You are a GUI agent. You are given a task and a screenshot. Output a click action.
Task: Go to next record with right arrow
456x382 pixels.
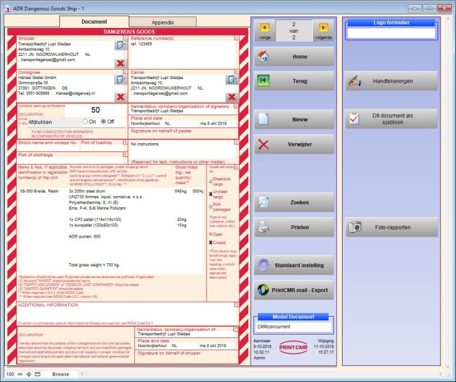click(322, 27)
